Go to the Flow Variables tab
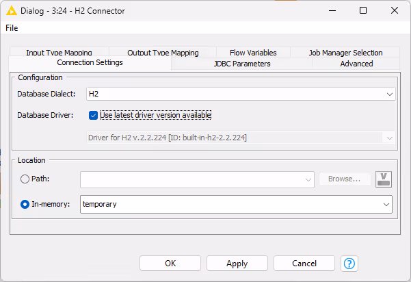 [253, 53]
